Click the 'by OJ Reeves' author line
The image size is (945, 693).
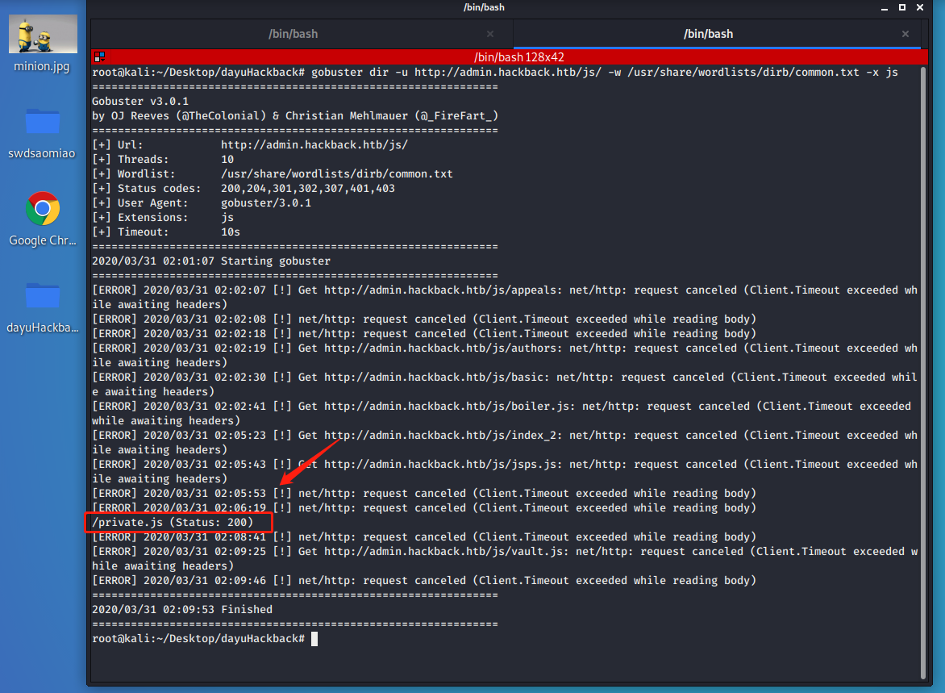[x=295, y=116]
